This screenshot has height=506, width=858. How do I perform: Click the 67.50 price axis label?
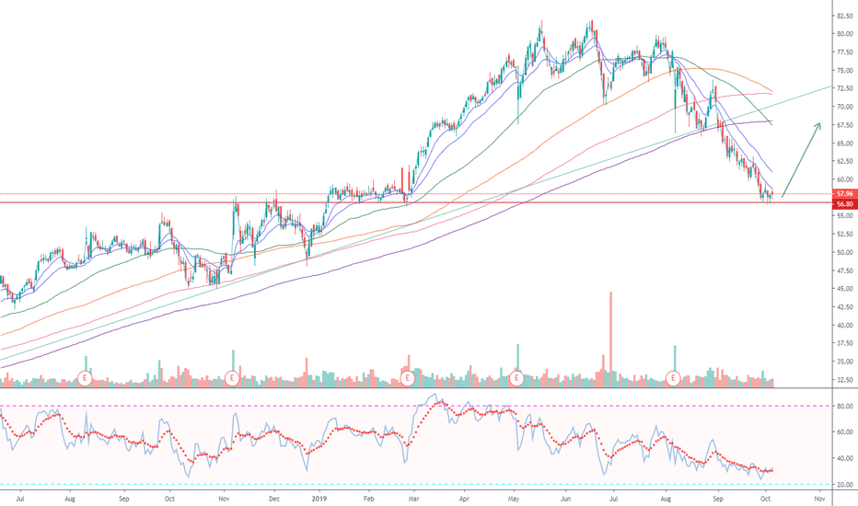click(844, 125)
